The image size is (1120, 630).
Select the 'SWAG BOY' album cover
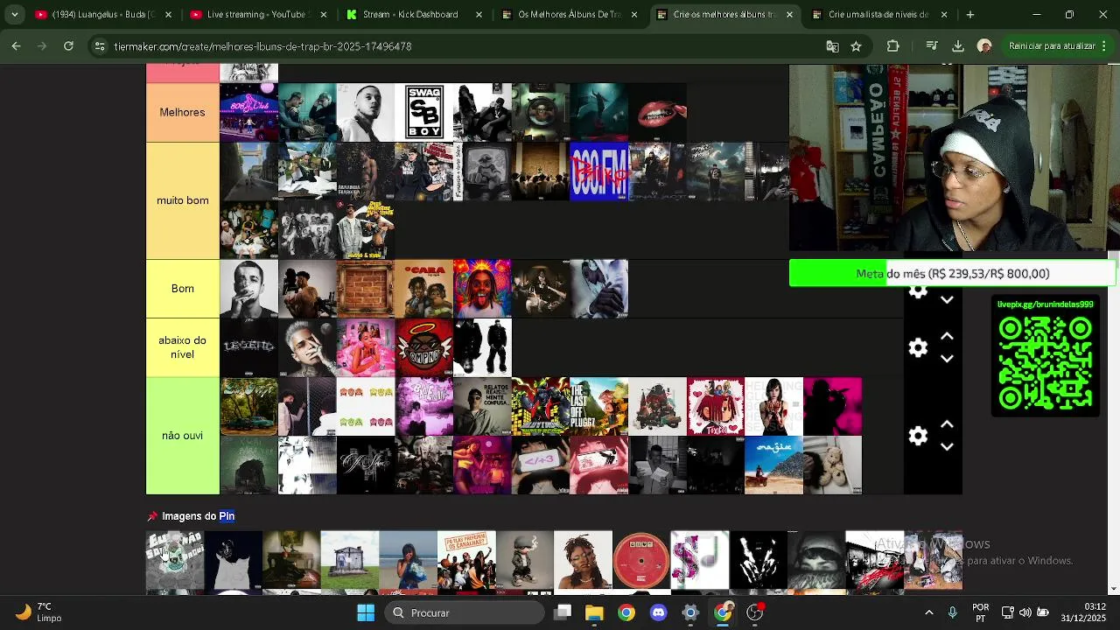(423, 112)
